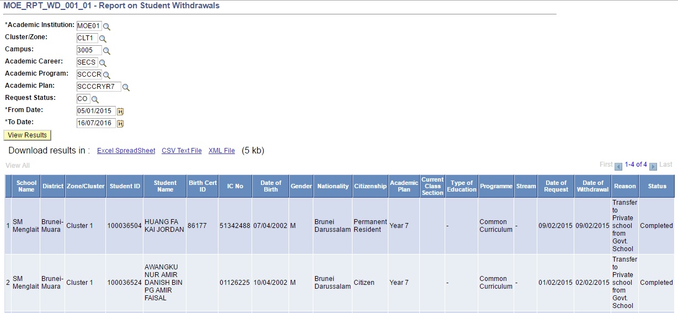
Task: Focus the Campus input field
Action: tap(89, 50)
